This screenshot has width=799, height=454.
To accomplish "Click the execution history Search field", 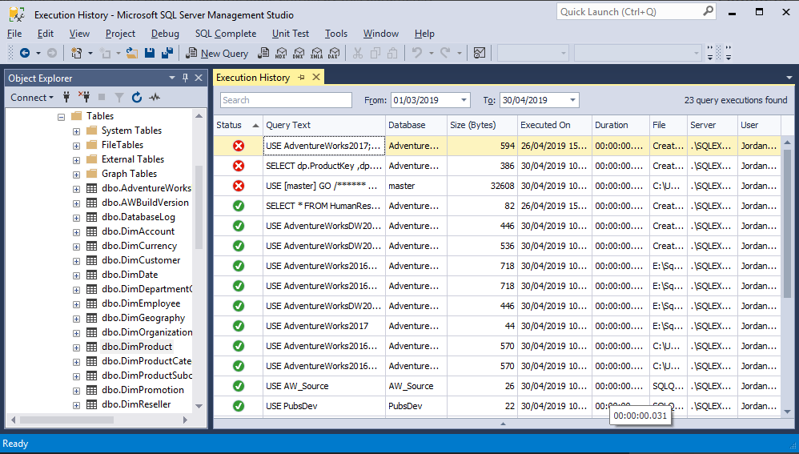I will tap(286, 100).
